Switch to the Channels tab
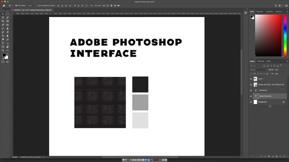 (x=261, y=61)
